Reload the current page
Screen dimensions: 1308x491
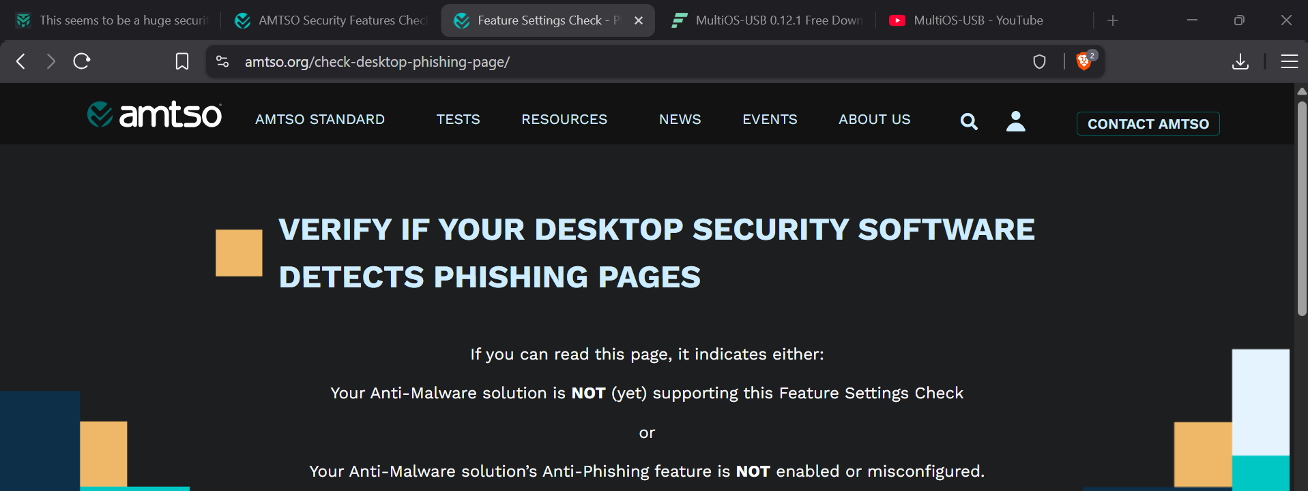(x=82, y=61)
